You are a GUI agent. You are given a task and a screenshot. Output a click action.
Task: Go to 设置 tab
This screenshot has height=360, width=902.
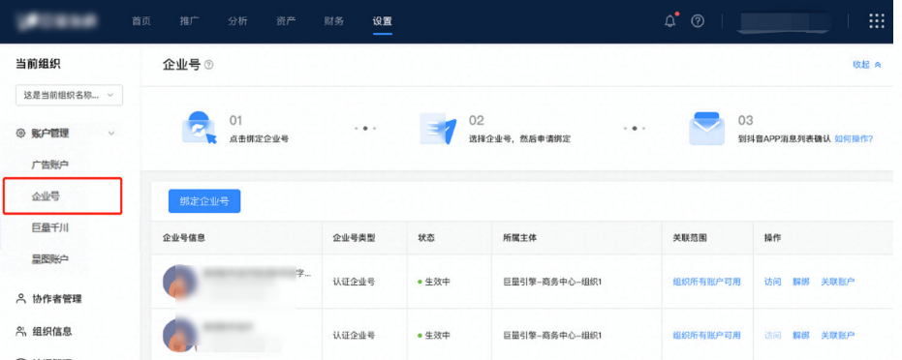(382, 22)
